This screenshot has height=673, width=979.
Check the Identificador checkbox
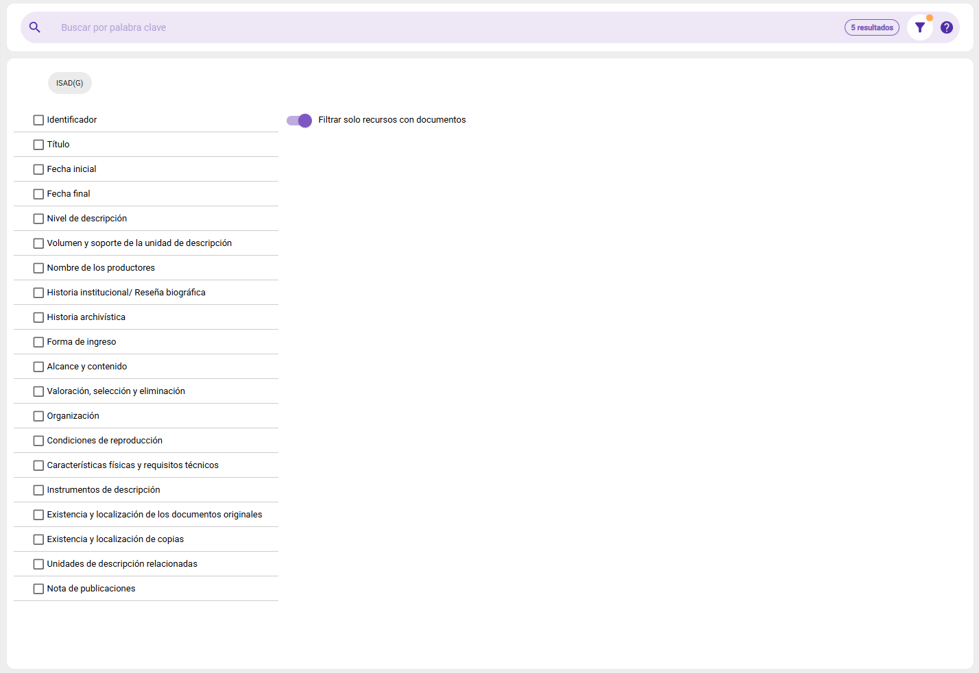tap(38, 120)
